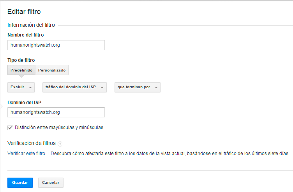This screenshot has width=293, height=192.
Task: Click inside the Dominio del ISP field
Action: 56,112
